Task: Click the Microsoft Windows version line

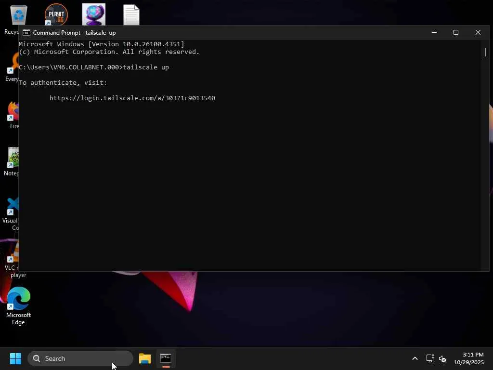Action: [102, 44]
